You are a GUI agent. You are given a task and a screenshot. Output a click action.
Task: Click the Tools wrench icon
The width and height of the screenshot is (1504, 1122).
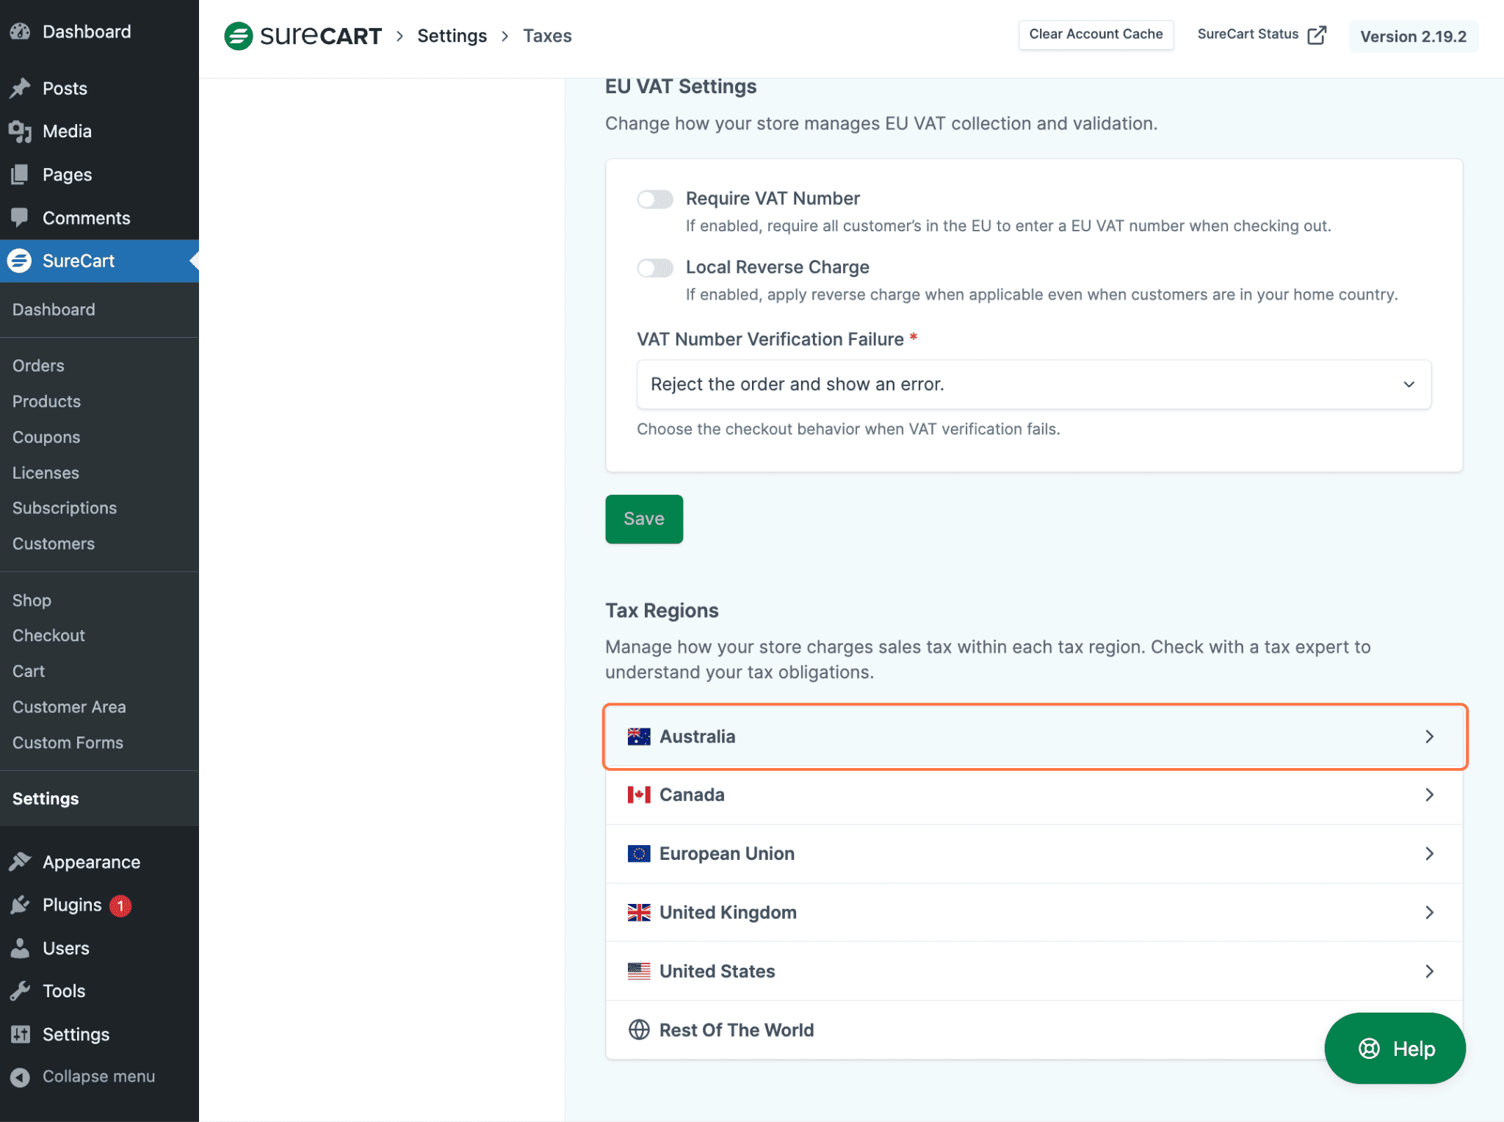point(20,991)
